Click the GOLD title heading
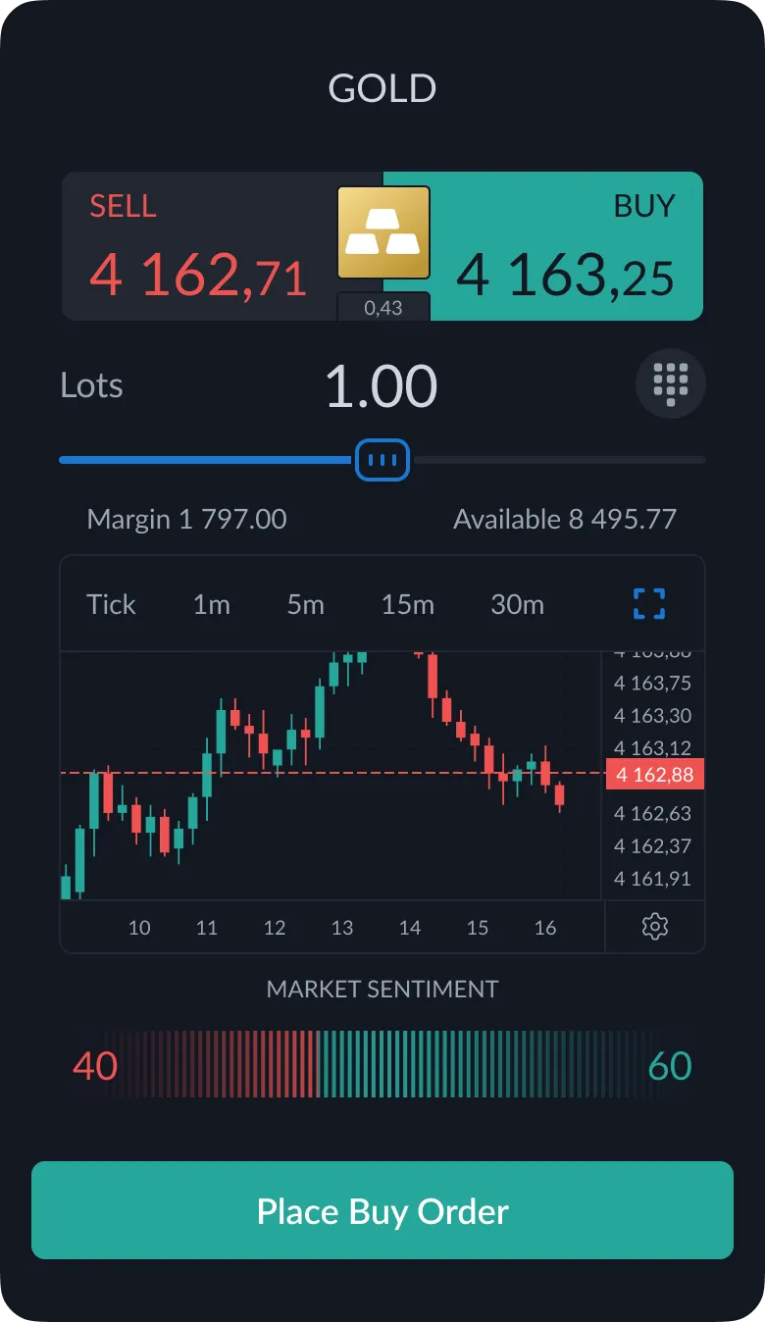Screen dimensions: 765x1322 click(x=382, y=89)
